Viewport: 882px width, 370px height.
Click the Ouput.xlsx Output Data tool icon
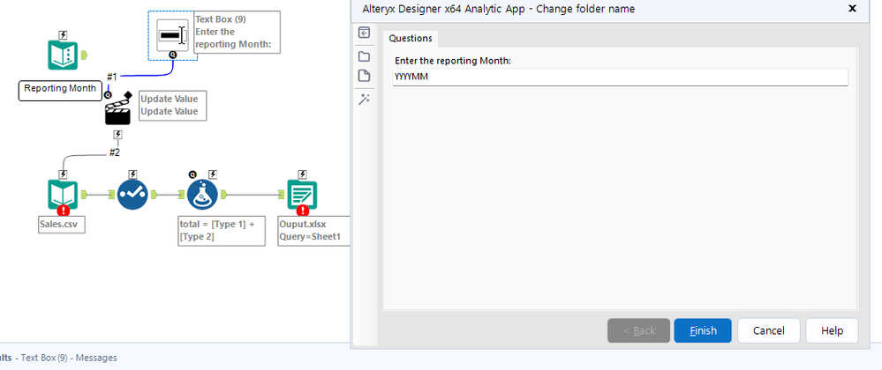point(302,195)
